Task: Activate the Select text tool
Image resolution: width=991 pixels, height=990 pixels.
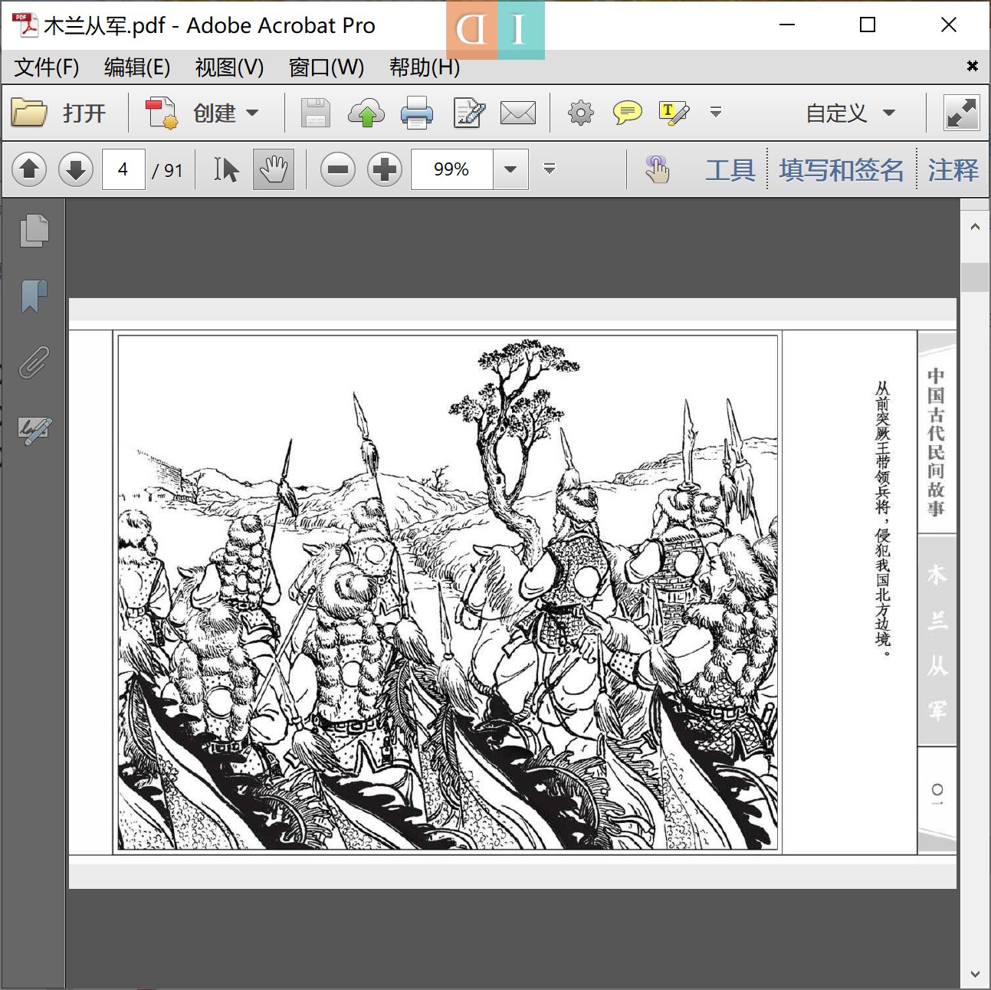Action: (x=226, y=169)
